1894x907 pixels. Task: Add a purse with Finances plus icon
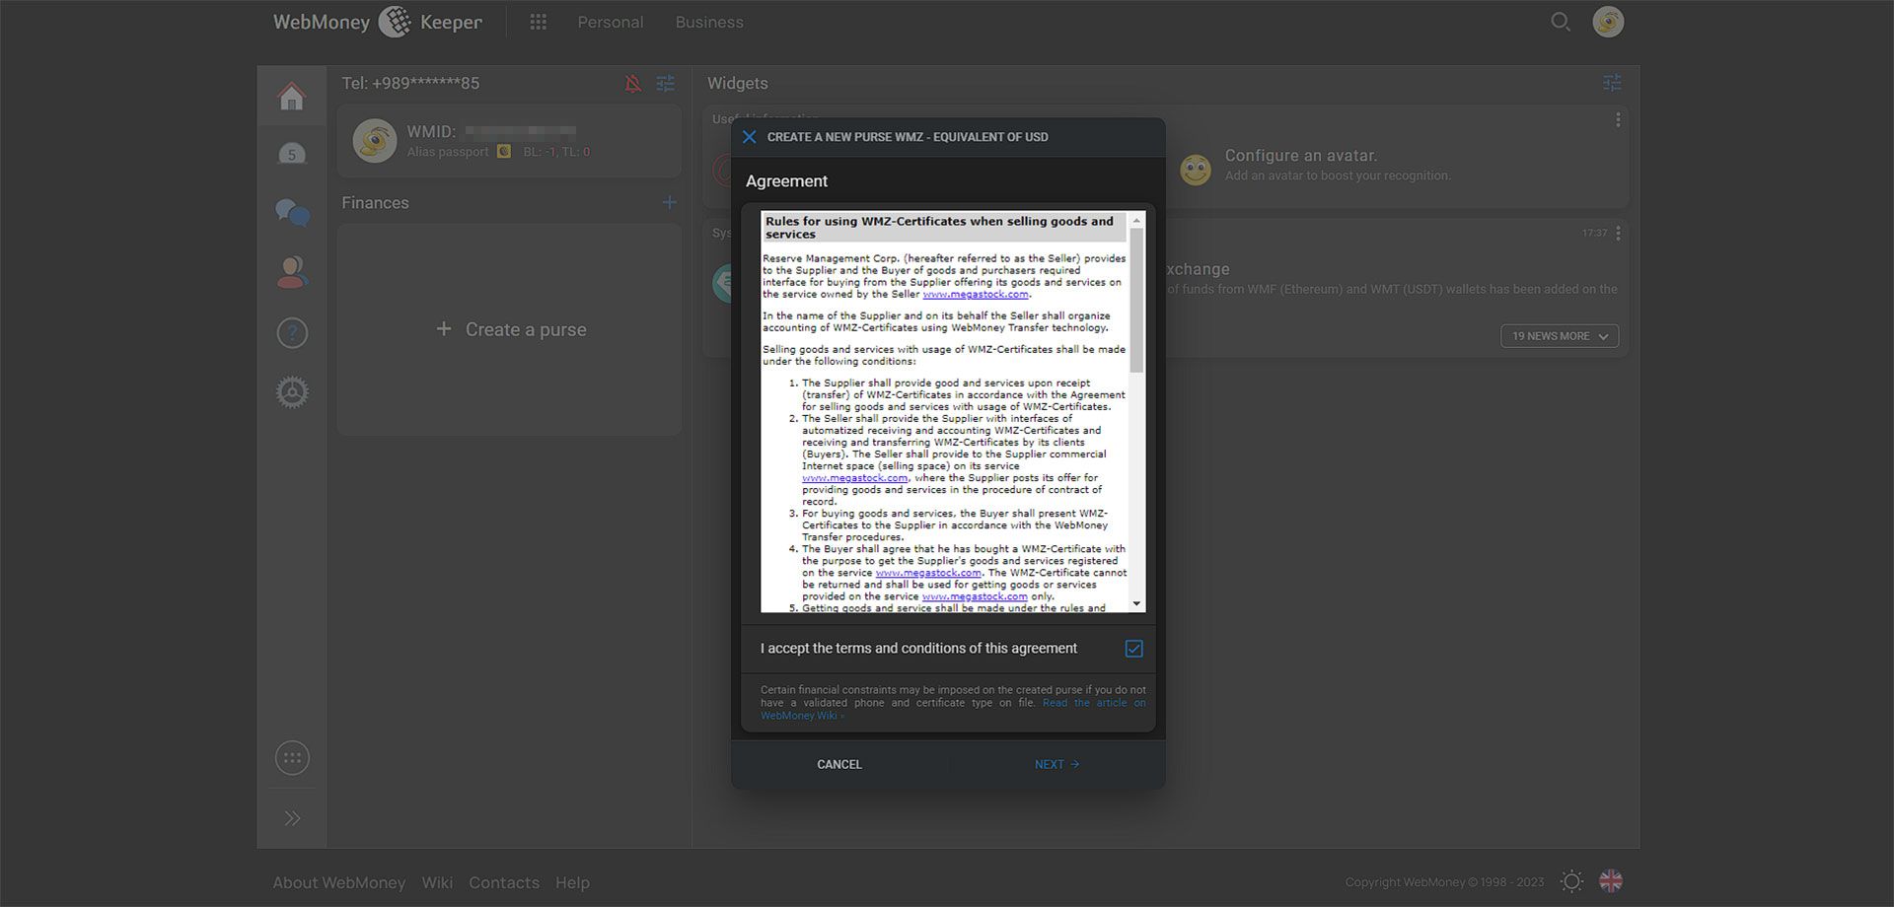click(x=670, y=202)
